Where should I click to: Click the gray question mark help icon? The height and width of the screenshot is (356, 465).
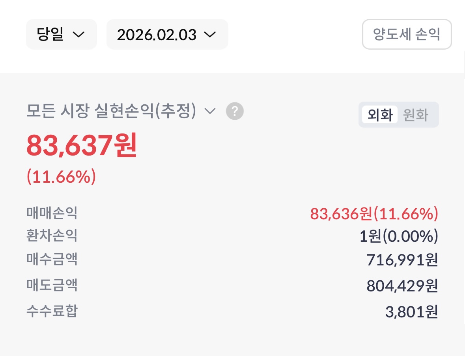pyautogui.click(x=235, y=111)
